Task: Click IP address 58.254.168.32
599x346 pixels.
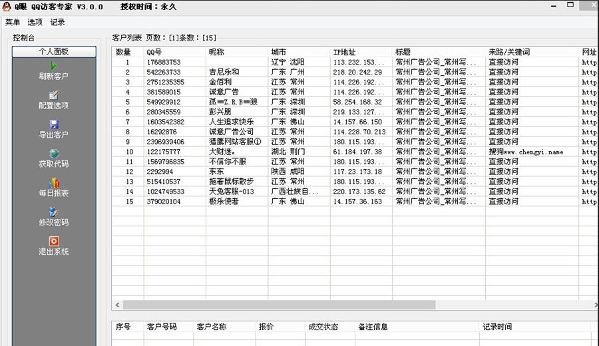Action: pos(357,102)
